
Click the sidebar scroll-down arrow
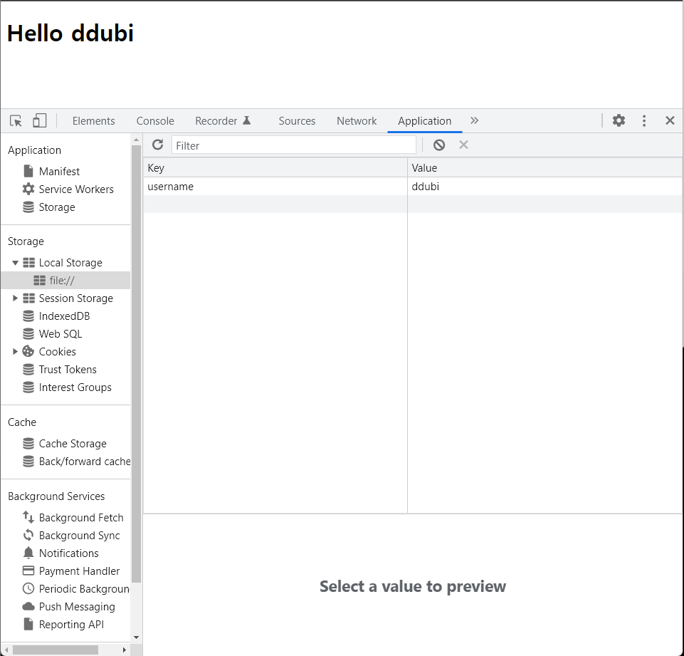click(136, 637)
